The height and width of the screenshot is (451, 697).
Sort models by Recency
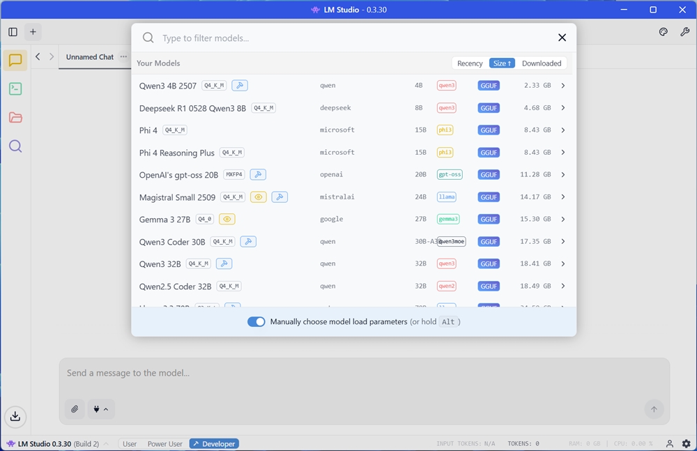tap(470, 63)
